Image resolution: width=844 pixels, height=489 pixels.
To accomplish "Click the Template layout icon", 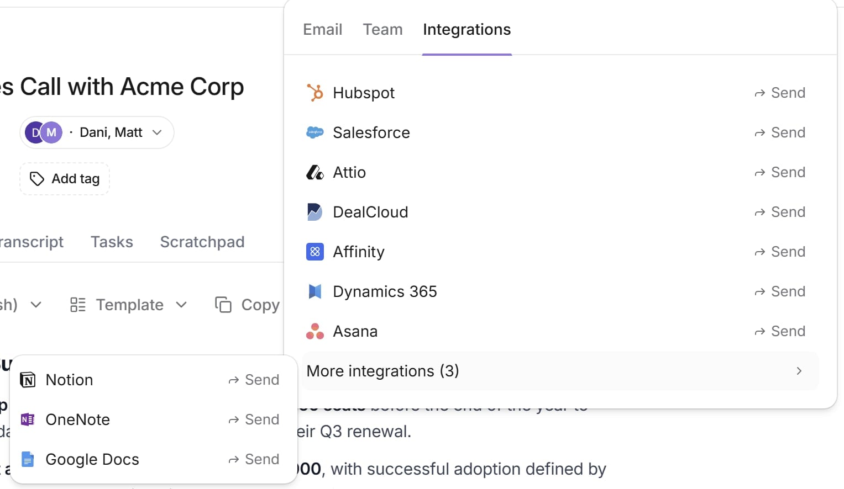I will click(78, 305).
